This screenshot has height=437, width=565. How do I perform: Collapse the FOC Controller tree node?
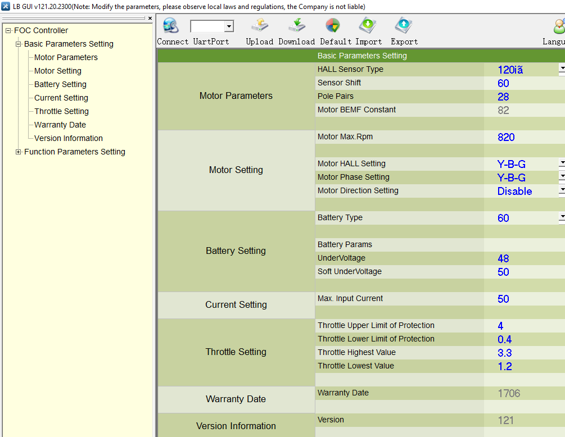[8, 31]
